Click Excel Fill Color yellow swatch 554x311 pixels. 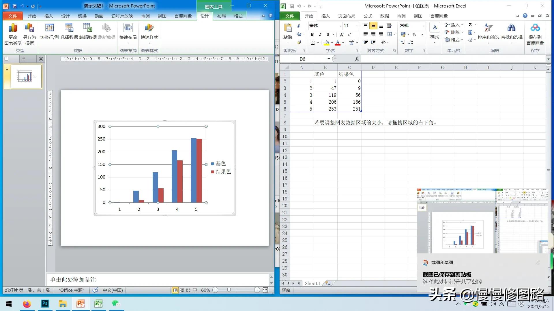tap(327, 43)
